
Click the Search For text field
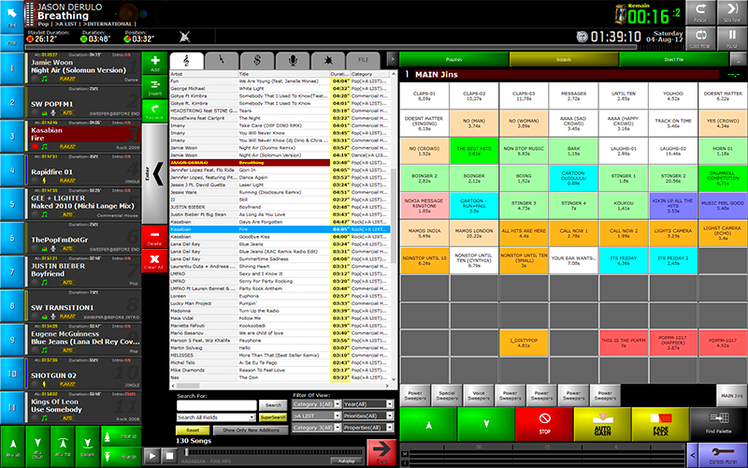(215, 405)
